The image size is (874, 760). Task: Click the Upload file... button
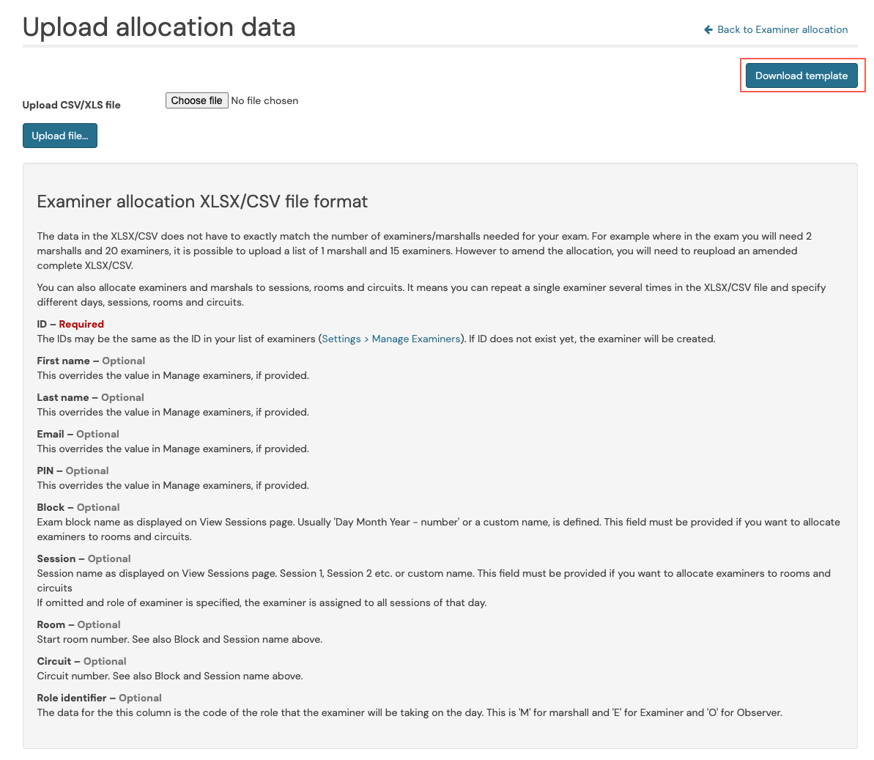[60, 136]
